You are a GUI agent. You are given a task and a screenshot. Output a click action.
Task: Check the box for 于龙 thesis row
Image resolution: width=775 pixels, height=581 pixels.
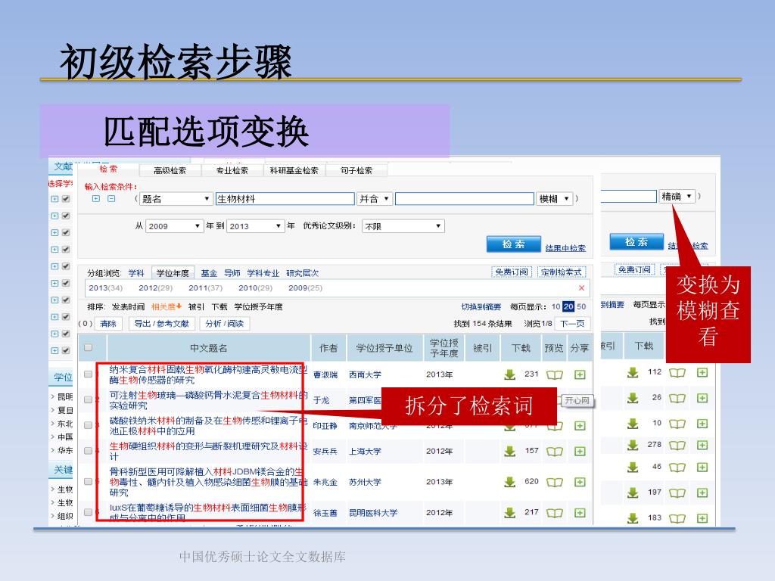(88, 399)
